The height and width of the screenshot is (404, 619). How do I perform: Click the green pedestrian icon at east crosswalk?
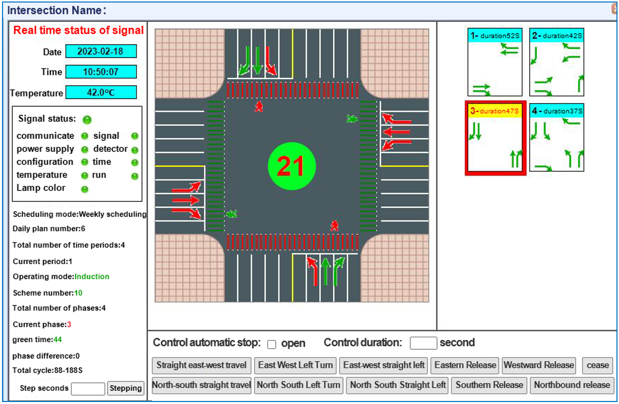[352, 119]
